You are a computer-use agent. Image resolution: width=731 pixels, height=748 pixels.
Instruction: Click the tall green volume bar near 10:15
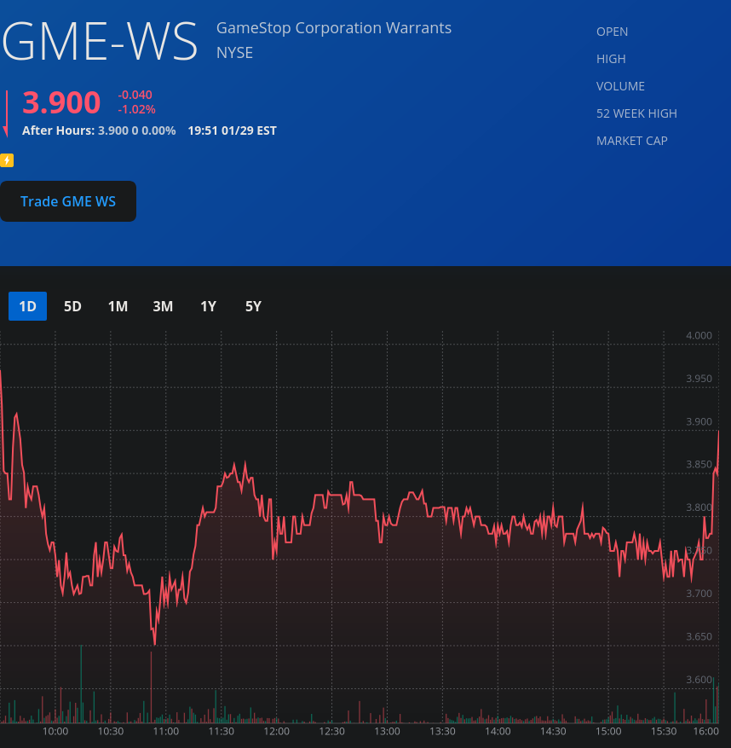pos(81,683)
